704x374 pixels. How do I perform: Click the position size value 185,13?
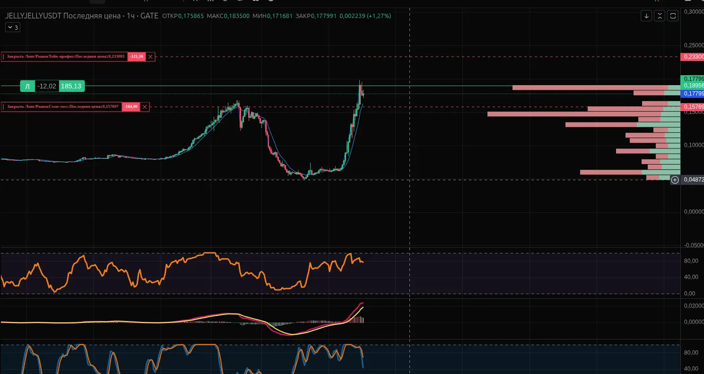(x=71, y=86)
